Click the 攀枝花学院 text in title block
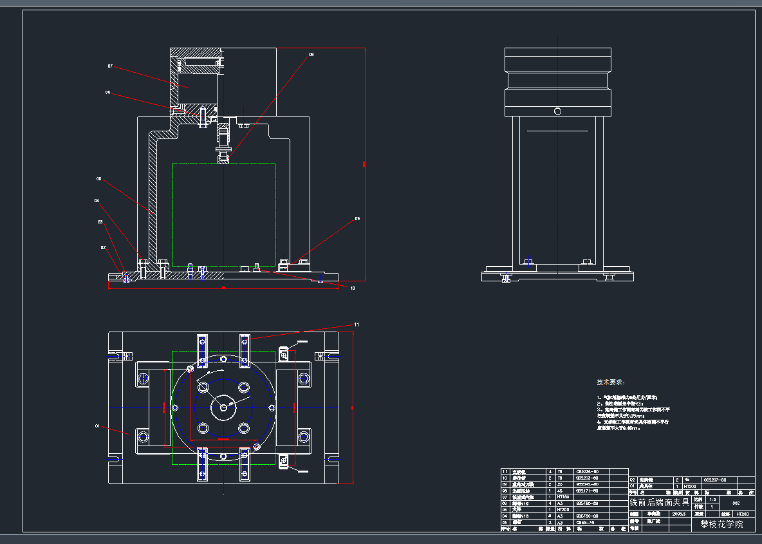This screenshot has width=762, height=544. click(x=721, y=525)
